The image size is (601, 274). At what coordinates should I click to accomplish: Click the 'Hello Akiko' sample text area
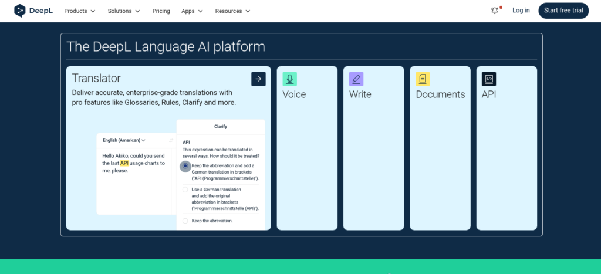(x=133, y=163)
